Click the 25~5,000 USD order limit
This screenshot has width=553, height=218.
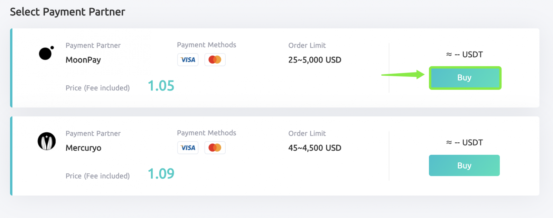coord(315,60)
